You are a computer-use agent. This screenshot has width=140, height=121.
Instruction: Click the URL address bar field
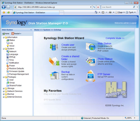[53, 7]
